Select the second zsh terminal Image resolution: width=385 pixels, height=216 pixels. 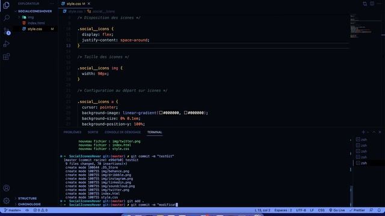pos(362,145)
